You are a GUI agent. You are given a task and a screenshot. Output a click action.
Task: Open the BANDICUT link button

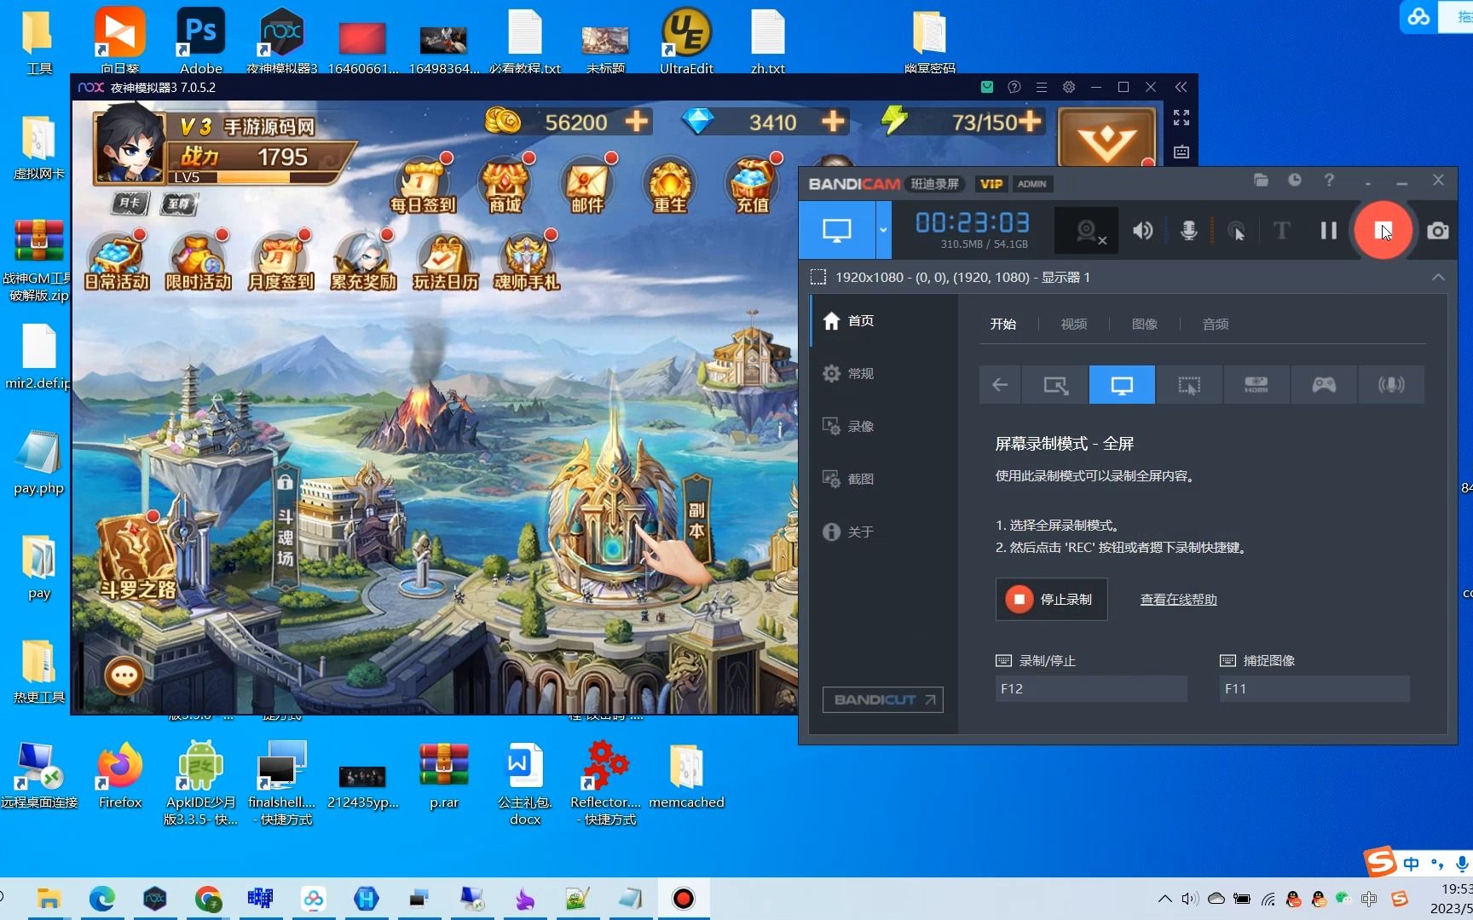[x=882, y=699]
